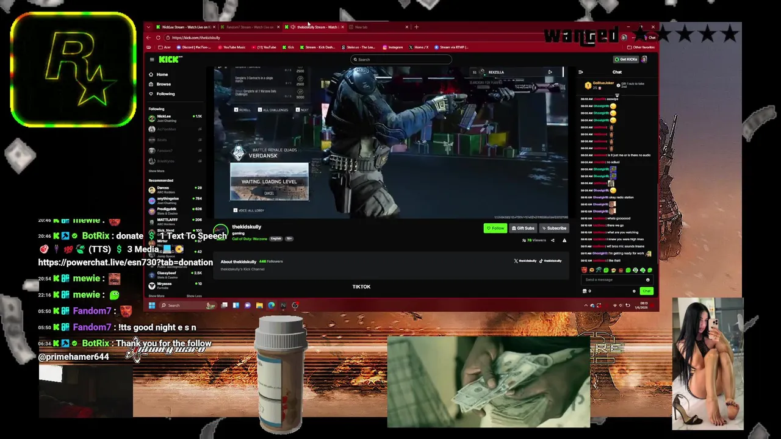The height and width of the screenshot is (439, 781).
Task: Click the English language tag
Action: click(276, 239)
